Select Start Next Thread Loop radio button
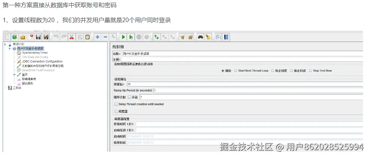 (x=236, y=70)
